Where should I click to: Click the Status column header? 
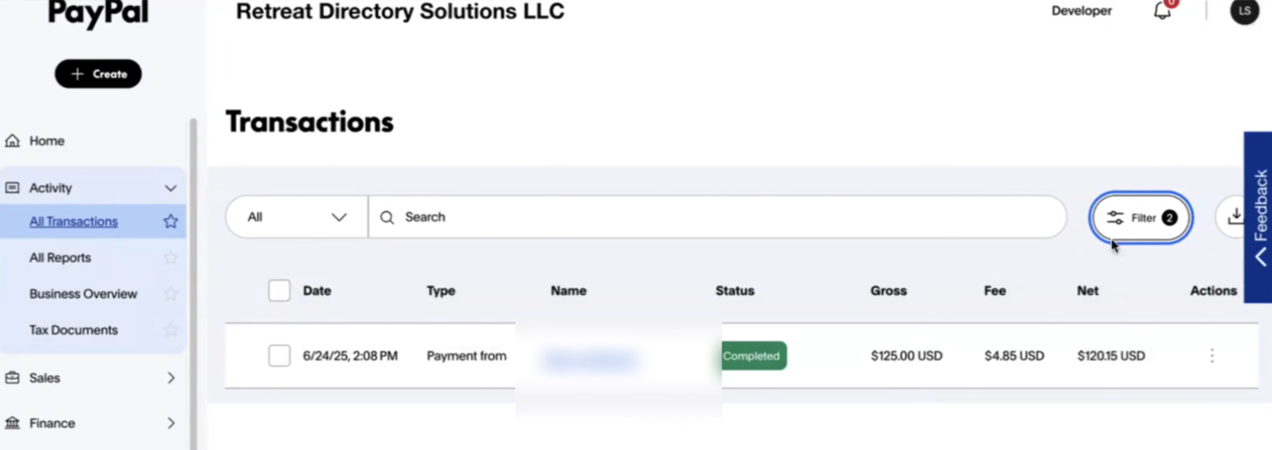point(734,290)
